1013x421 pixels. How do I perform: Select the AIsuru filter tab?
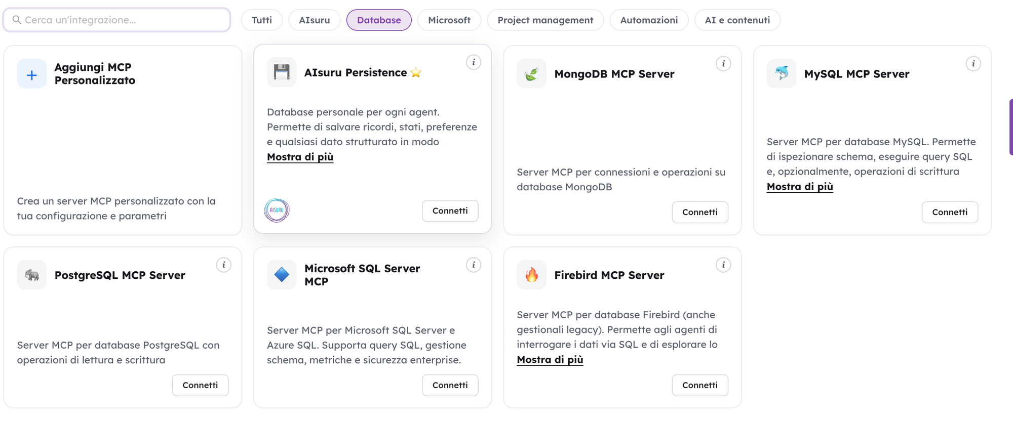point(315,20)
